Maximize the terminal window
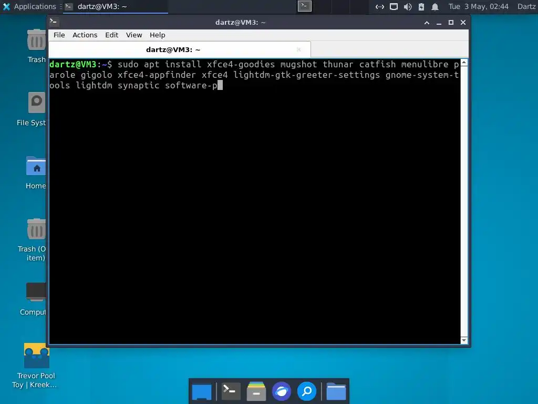This screenshot has height=404, width=538. (x=451, y=23)
